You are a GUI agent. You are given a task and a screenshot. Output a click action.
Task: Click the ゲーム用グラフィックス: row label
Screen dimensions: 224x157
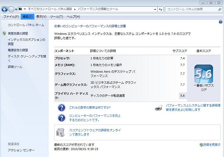point(71,85)
